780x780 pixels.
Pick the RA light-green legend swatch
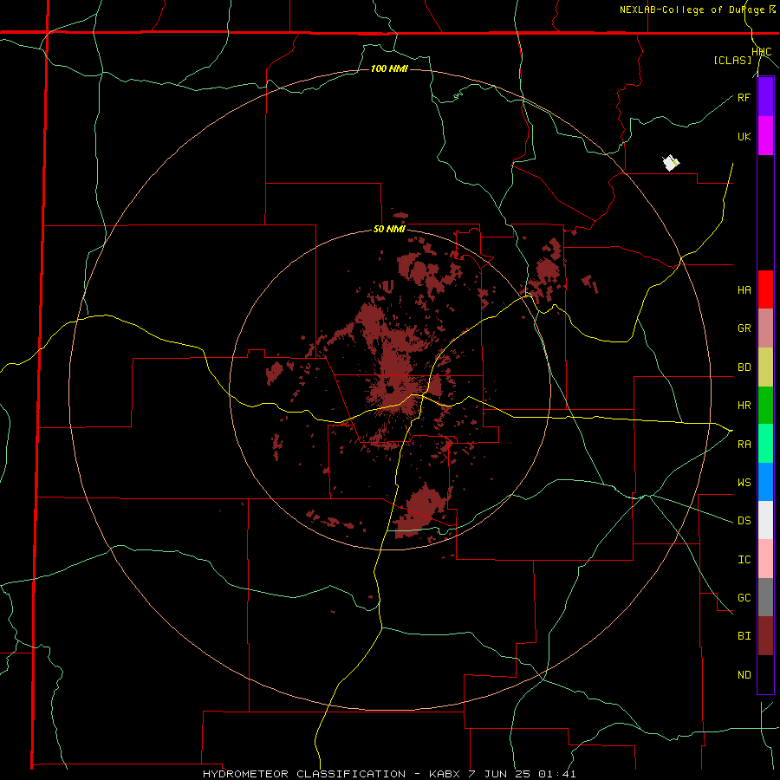coord(765,444)
